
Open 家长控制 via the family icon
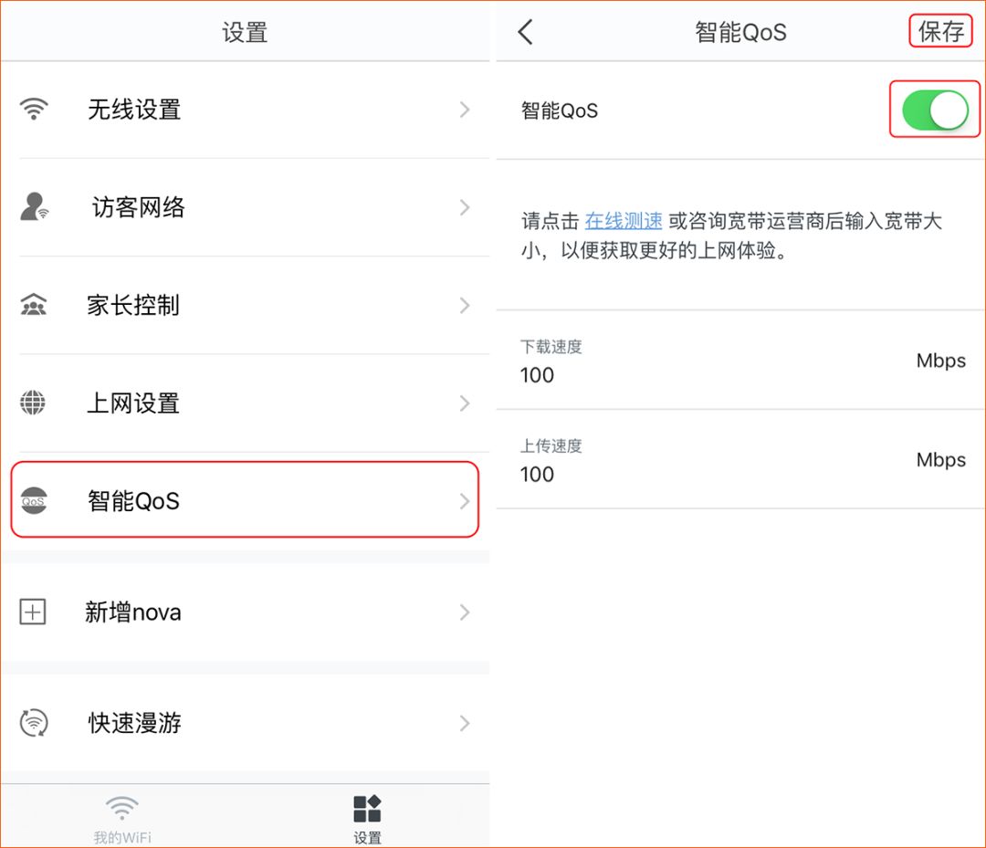(34, 306)
